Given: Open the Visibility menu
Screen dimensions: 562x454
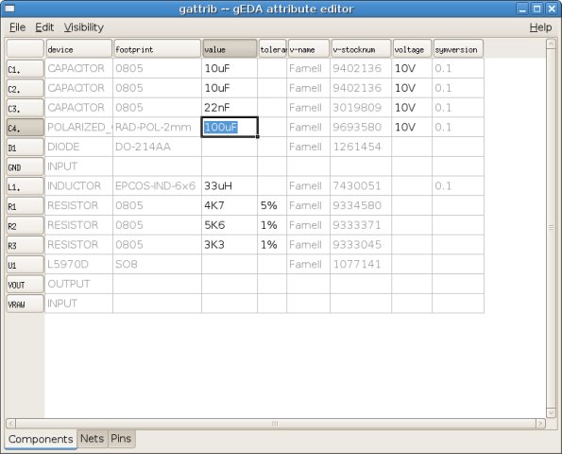Looking at the screenshot, I should [x=84, y=27].
